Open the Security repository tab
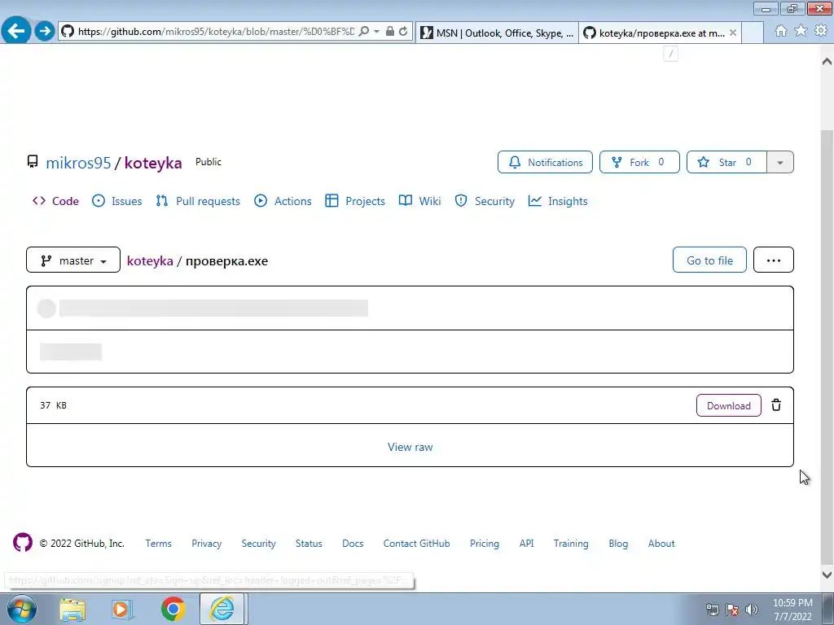 point(485,201)
